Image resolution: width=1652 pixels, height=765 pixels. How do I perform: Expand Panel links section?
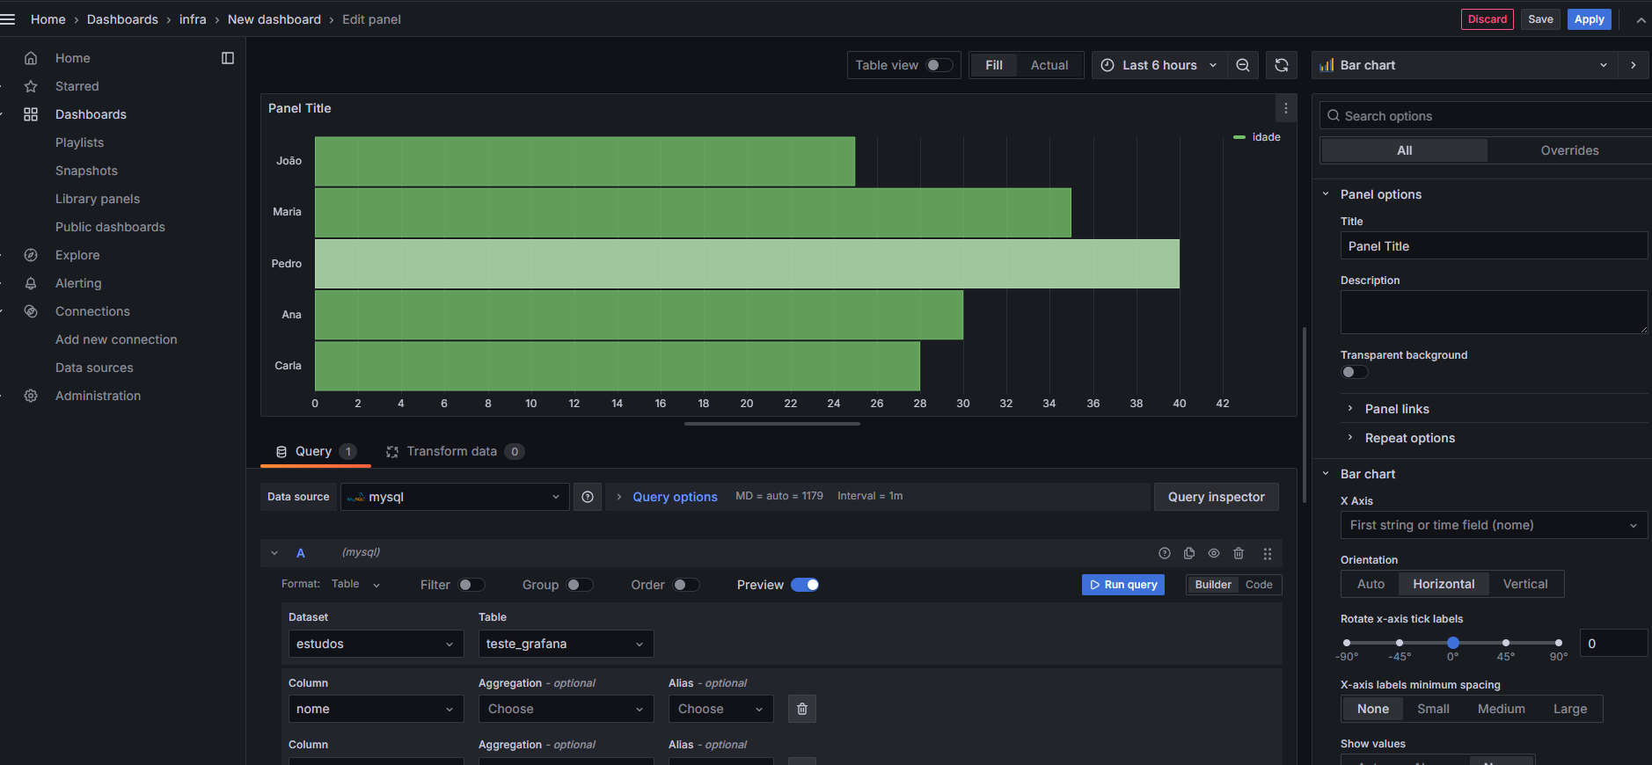[x=1397, y=409]
